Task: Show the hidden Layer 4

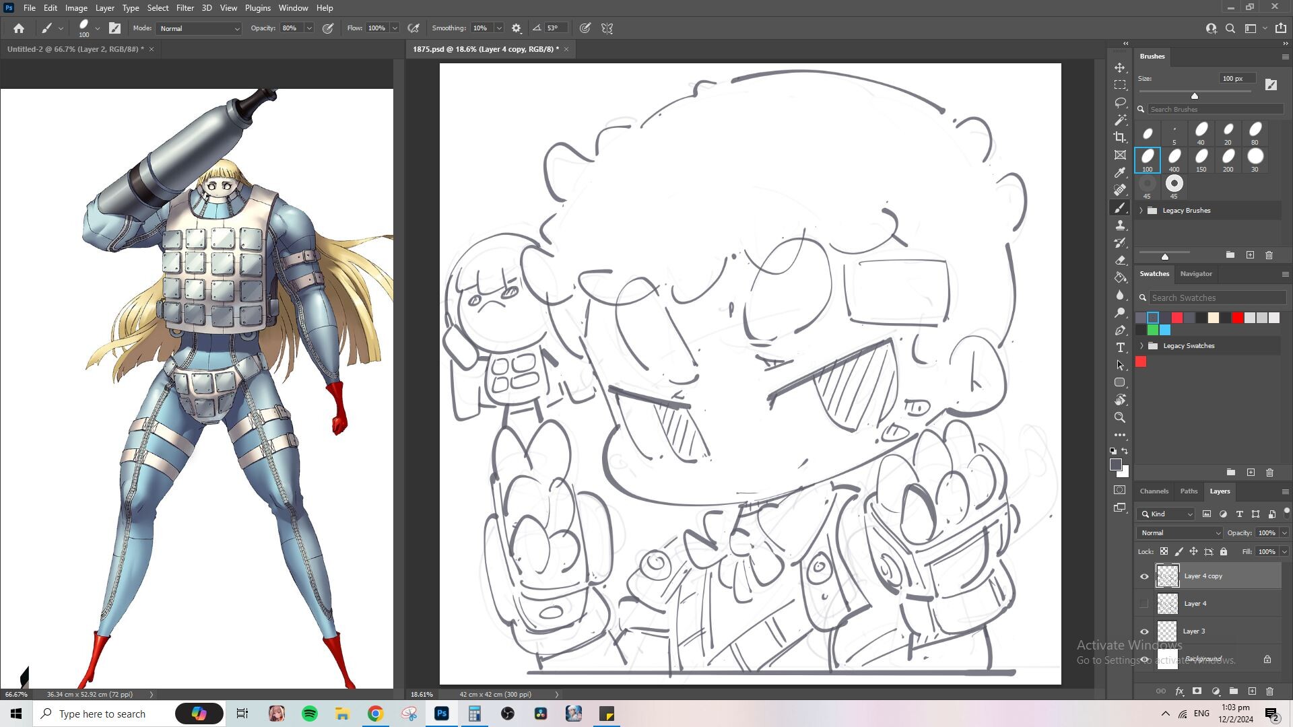Action: [1144, 604]
